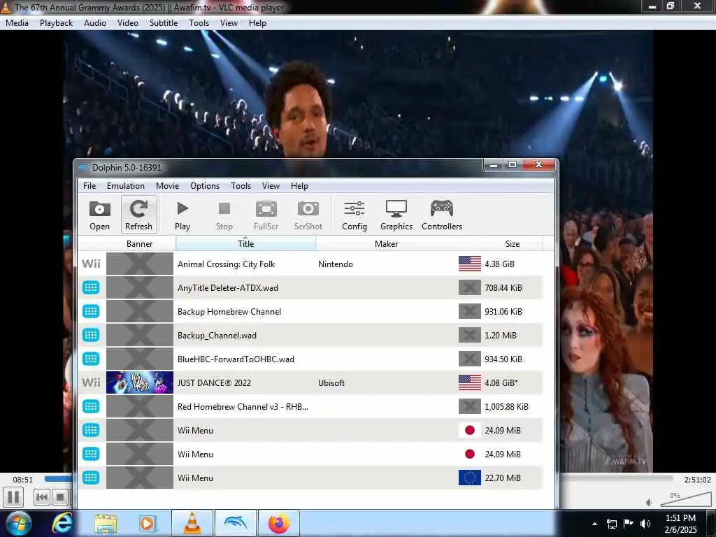The height and width of the screenshot is (537, 716).
Task: Launch Internet Explorer from the taskbar
Action: pyautogui.click(x=62, y=523)
